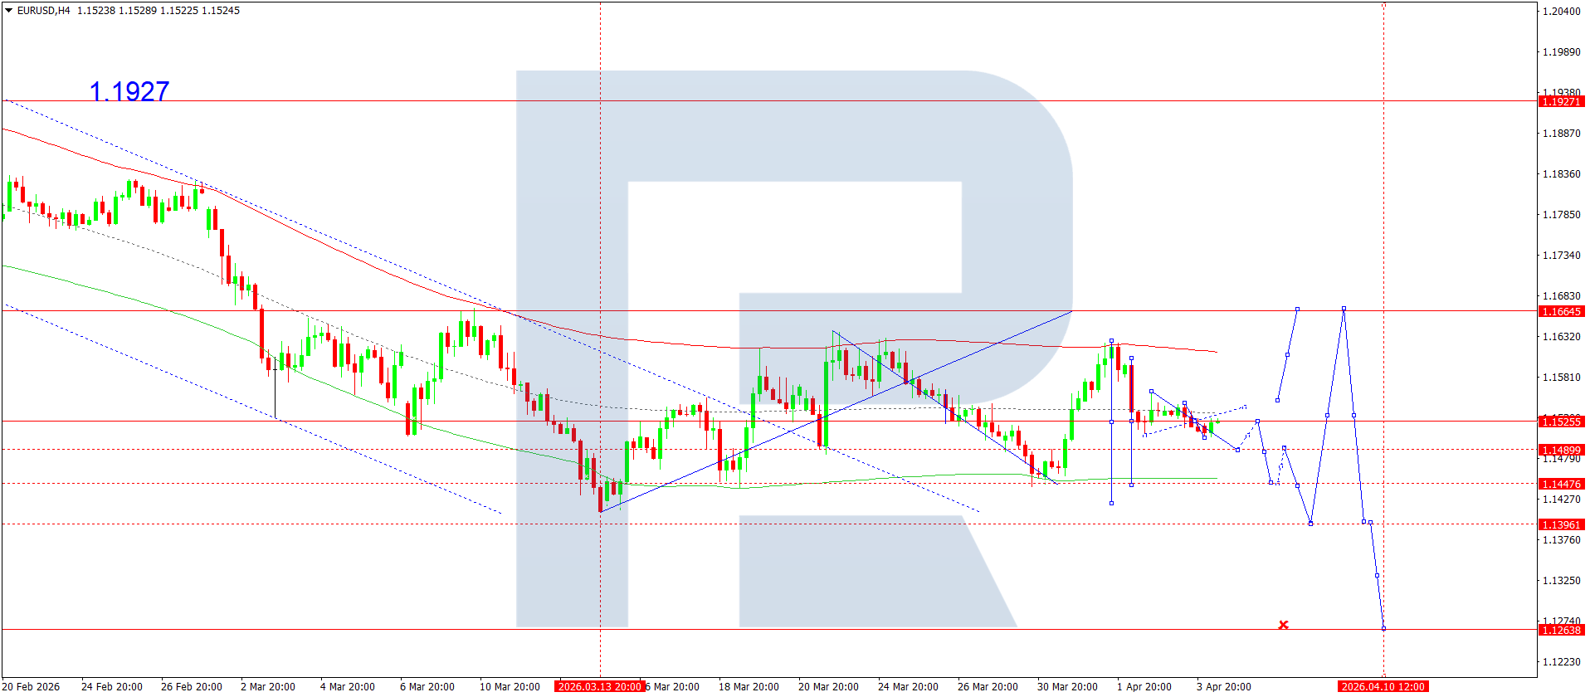This screenshot has height=697, width=1590.
Task: Click the 1.18870 price scale label
Action: tap(1561, 133)
